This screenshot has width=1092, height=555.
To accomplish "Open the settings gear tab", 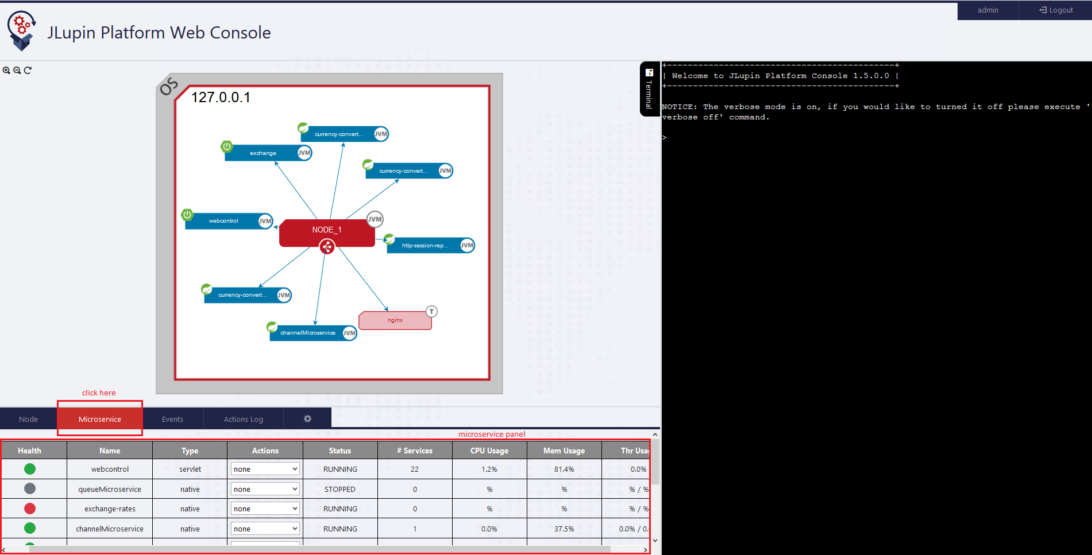I will (x=307, y=419).
